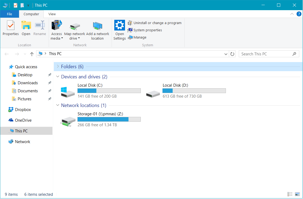This screenshot has width=303, height=199.
Task: Click the Access media icon
Action: 56,26
